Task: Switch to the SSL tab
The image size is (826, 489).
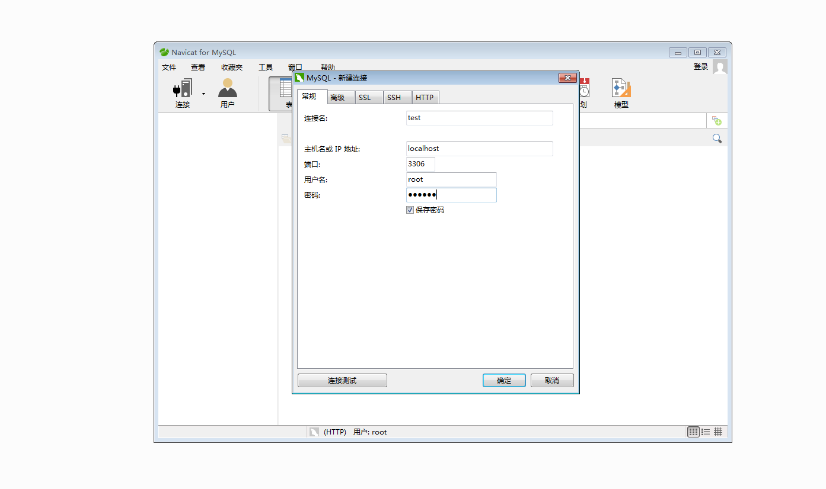Action: (368, 98)
